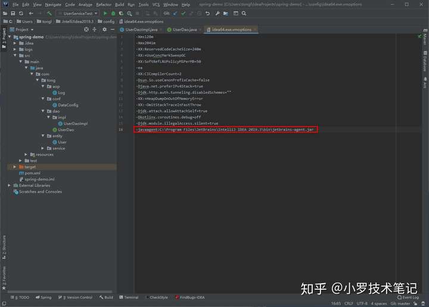
Task: Click the Search Everywhere magnifier icon
Action: (x=244, y=13)
